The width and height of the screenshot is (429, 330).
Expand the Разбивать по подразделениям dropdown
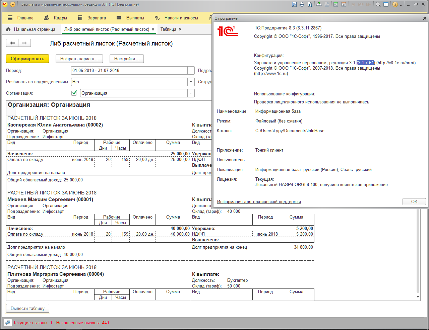(x=191, y=82)
